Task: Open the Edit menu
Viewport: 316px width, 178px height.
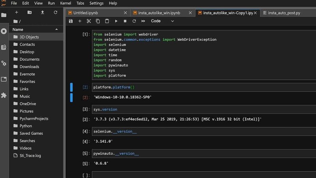Action: [x=25, y=3]
